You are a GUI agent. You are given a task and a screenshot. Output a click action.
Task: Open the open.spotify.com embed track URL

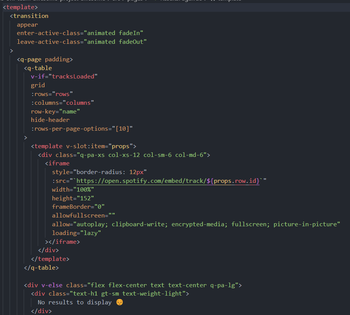click(x=168, y=181)
